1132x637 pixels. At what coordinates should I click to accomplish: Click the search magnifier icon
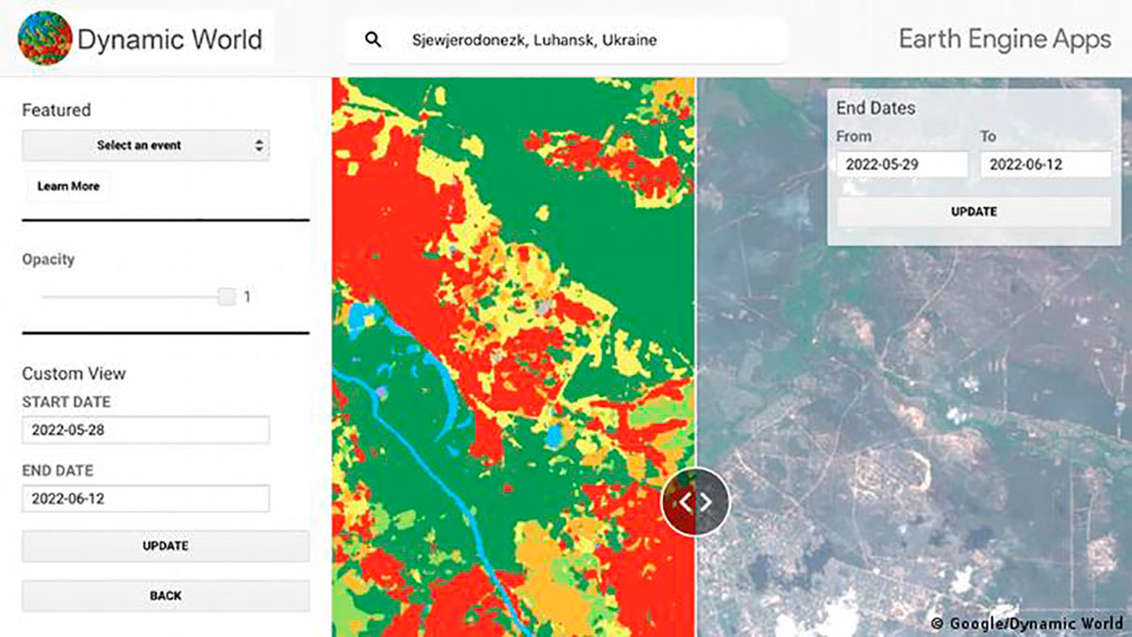click(x=374, y=40)
